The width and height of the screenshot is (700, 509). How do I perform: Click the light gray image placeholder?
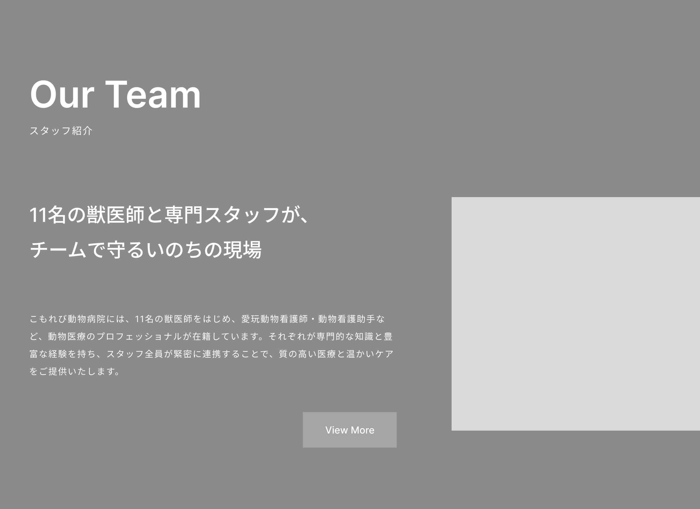575,314
